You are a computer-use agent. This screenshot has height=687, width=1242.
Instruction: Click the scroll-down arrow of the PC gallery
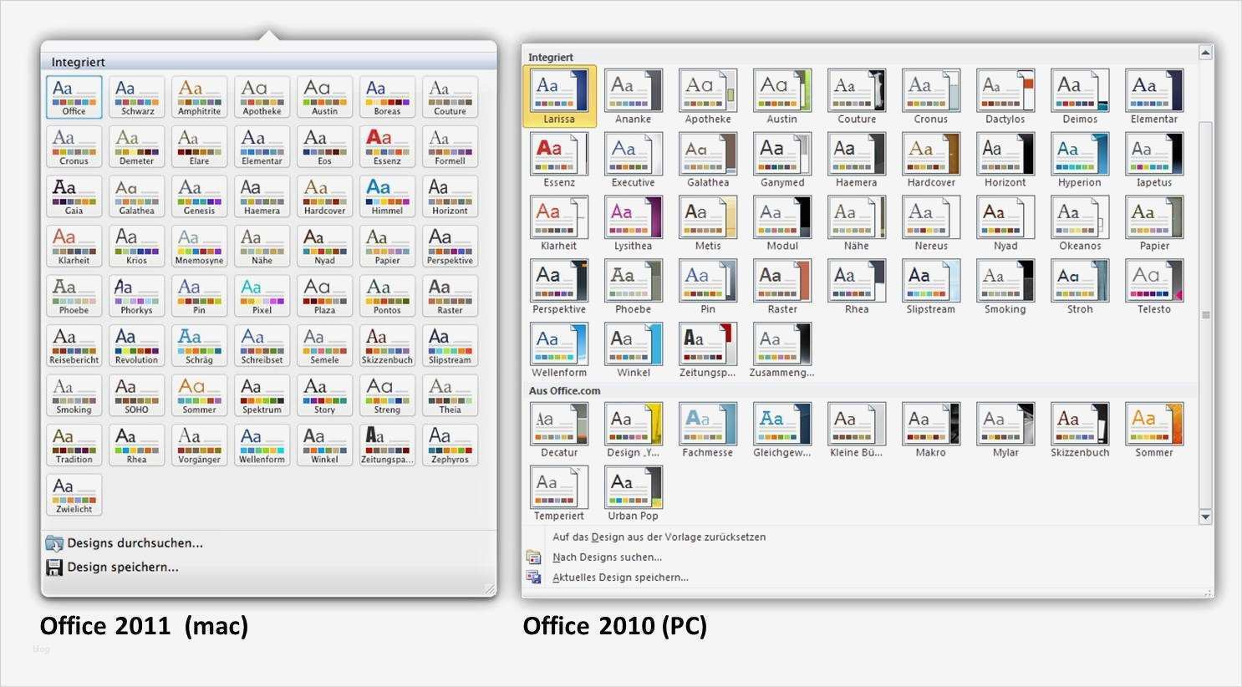click(x=1205, y=517)
